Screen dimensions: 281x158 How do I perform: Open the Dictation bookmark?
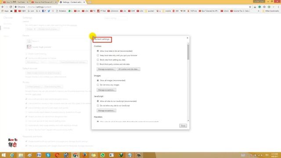click(x=61, y=11)
